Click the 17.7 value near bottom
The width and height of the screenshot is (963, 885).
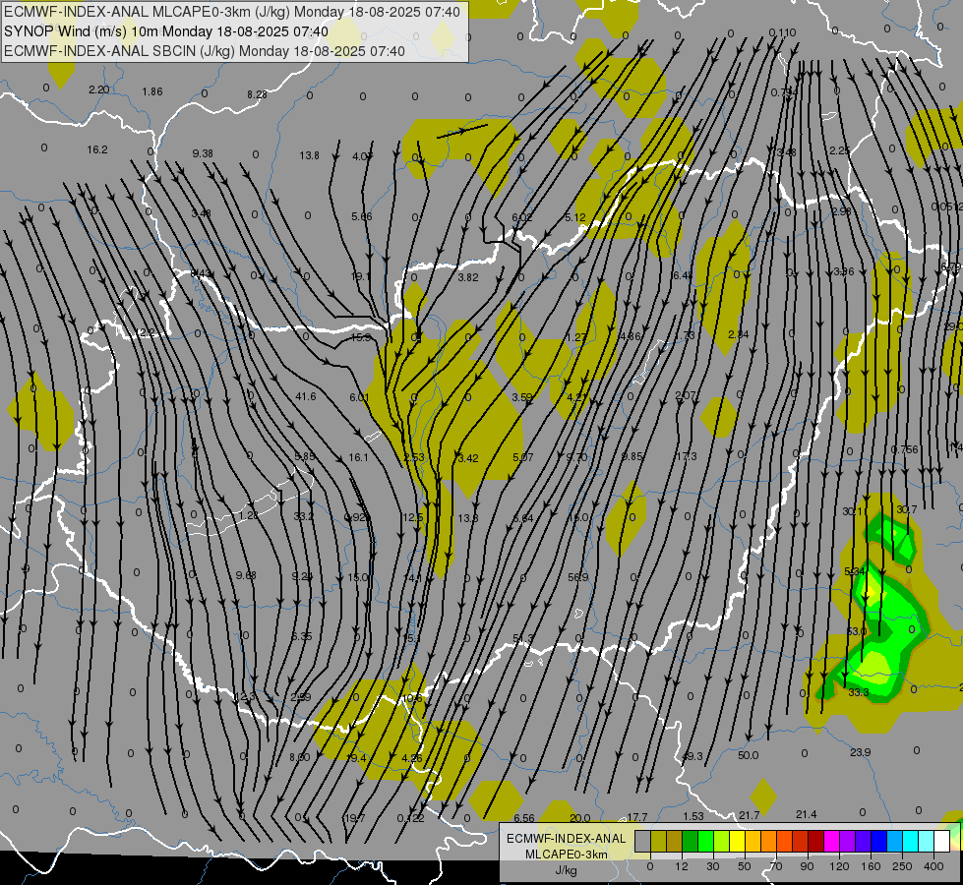[x=636, y=817]
